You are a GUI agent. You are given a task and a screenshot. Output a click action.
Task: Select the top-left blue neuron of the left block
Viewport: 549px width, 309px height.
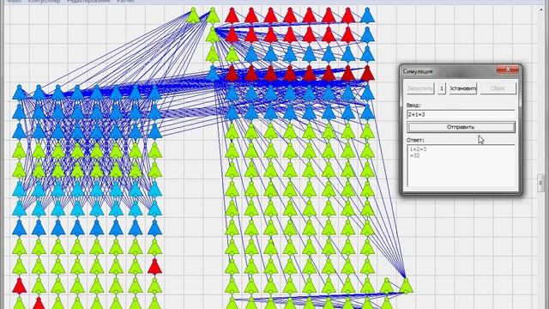click(19, 93)
